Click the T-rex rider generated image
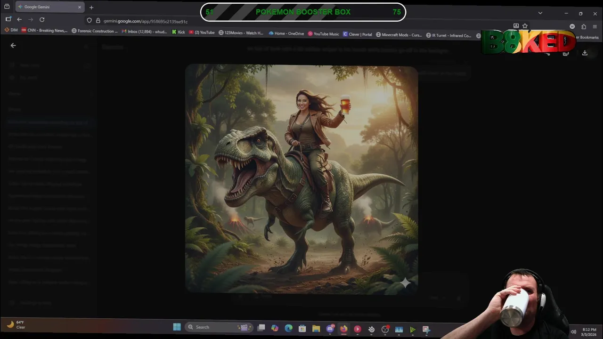 (301, 179)
